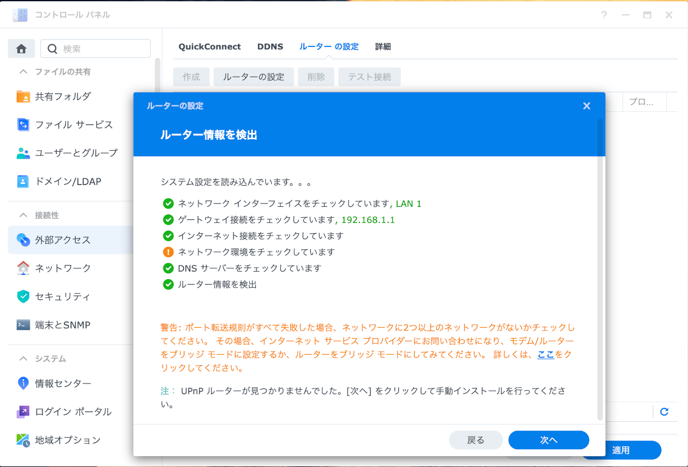Click the orange warning icon for network environment

tap(168, 252)
